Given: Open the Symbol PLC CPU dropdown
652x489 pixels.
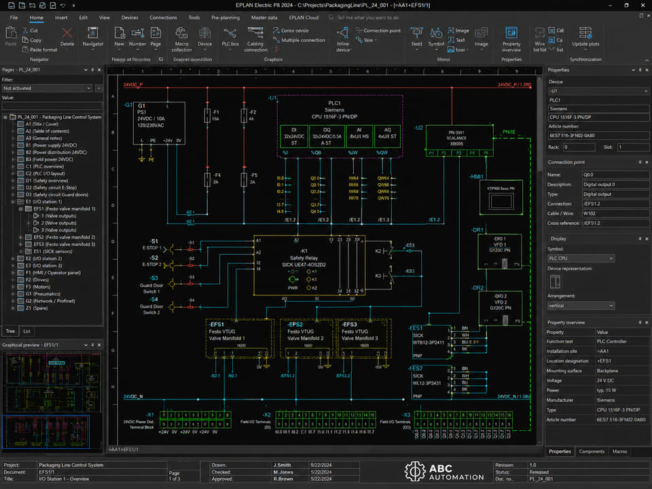Looking at the screenshot, I should (581, 258).
